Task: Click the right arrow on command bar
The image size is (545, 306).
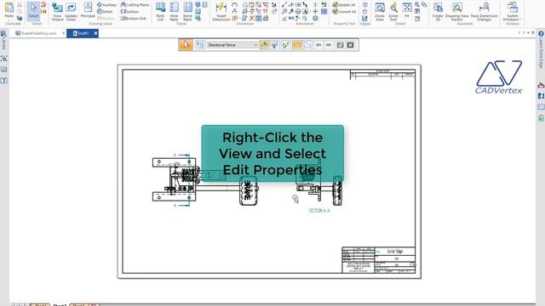Action: click(329, 45)
